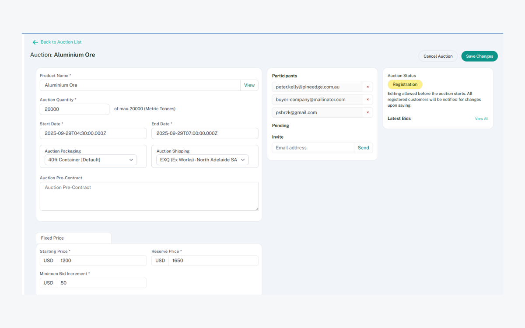This screenshot has width=525, height=328.
Task: Remove participant buyer-company@mailinator.com
Action: point(367,100)
